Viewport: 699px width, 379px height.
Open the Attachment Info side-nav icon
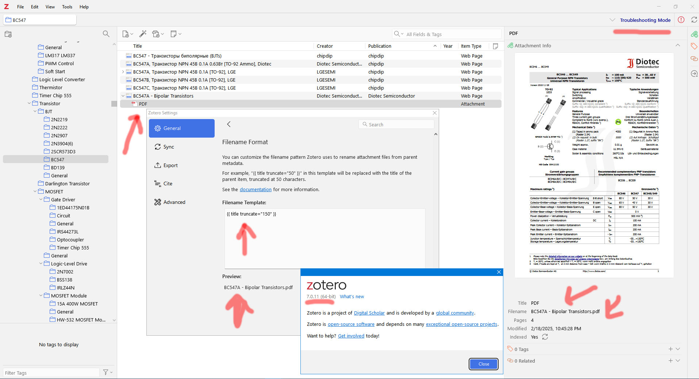(x=694, y=34)
